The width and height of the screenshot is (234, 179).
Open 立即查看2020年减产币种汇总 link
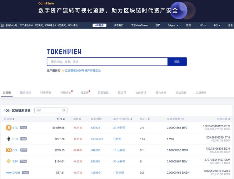[x=83, y=71]
